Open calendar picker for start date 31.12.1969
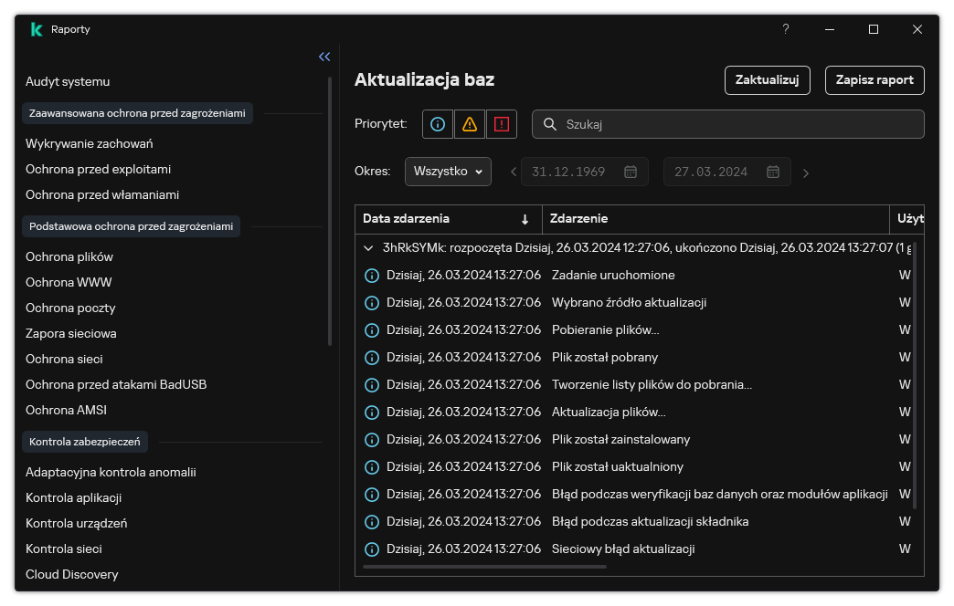The width and height of the screenshot is (954, 606). pos(631,172)
